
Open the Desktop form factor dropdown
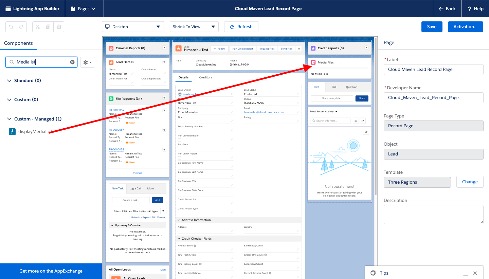133,27
